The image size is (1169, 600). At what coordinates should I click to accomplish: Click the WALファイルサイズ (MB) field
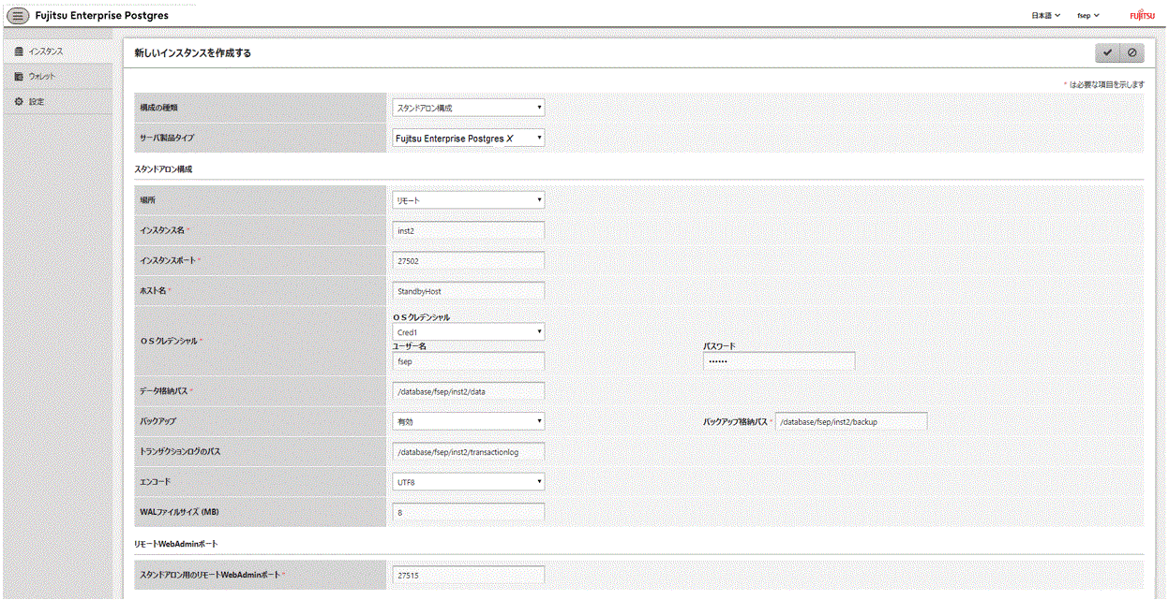pyautogui.click(x=469, y=512)
